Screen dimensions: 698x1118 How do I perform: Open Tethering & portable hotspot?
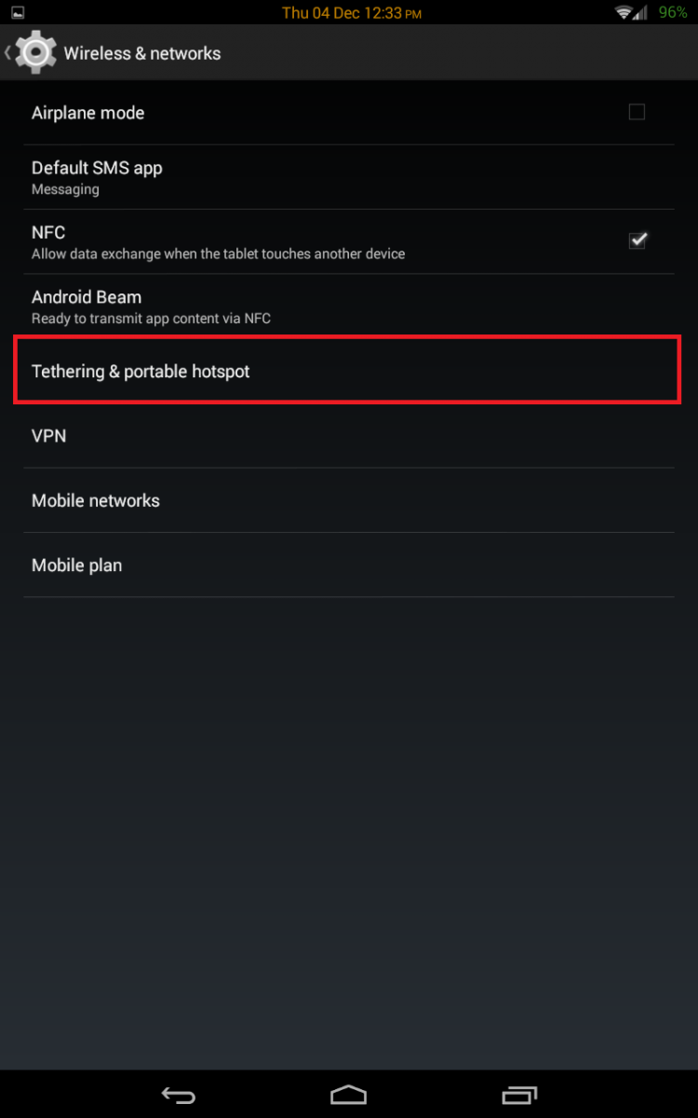[x=348, y=371]
